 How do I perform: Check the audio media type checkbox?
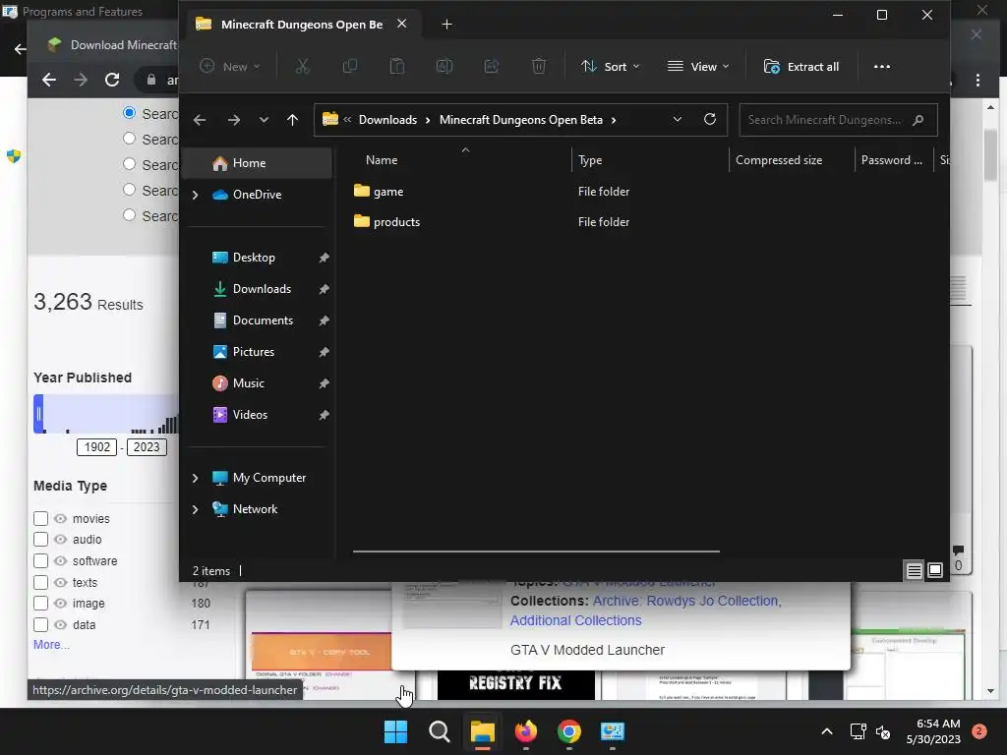point(40,540)
